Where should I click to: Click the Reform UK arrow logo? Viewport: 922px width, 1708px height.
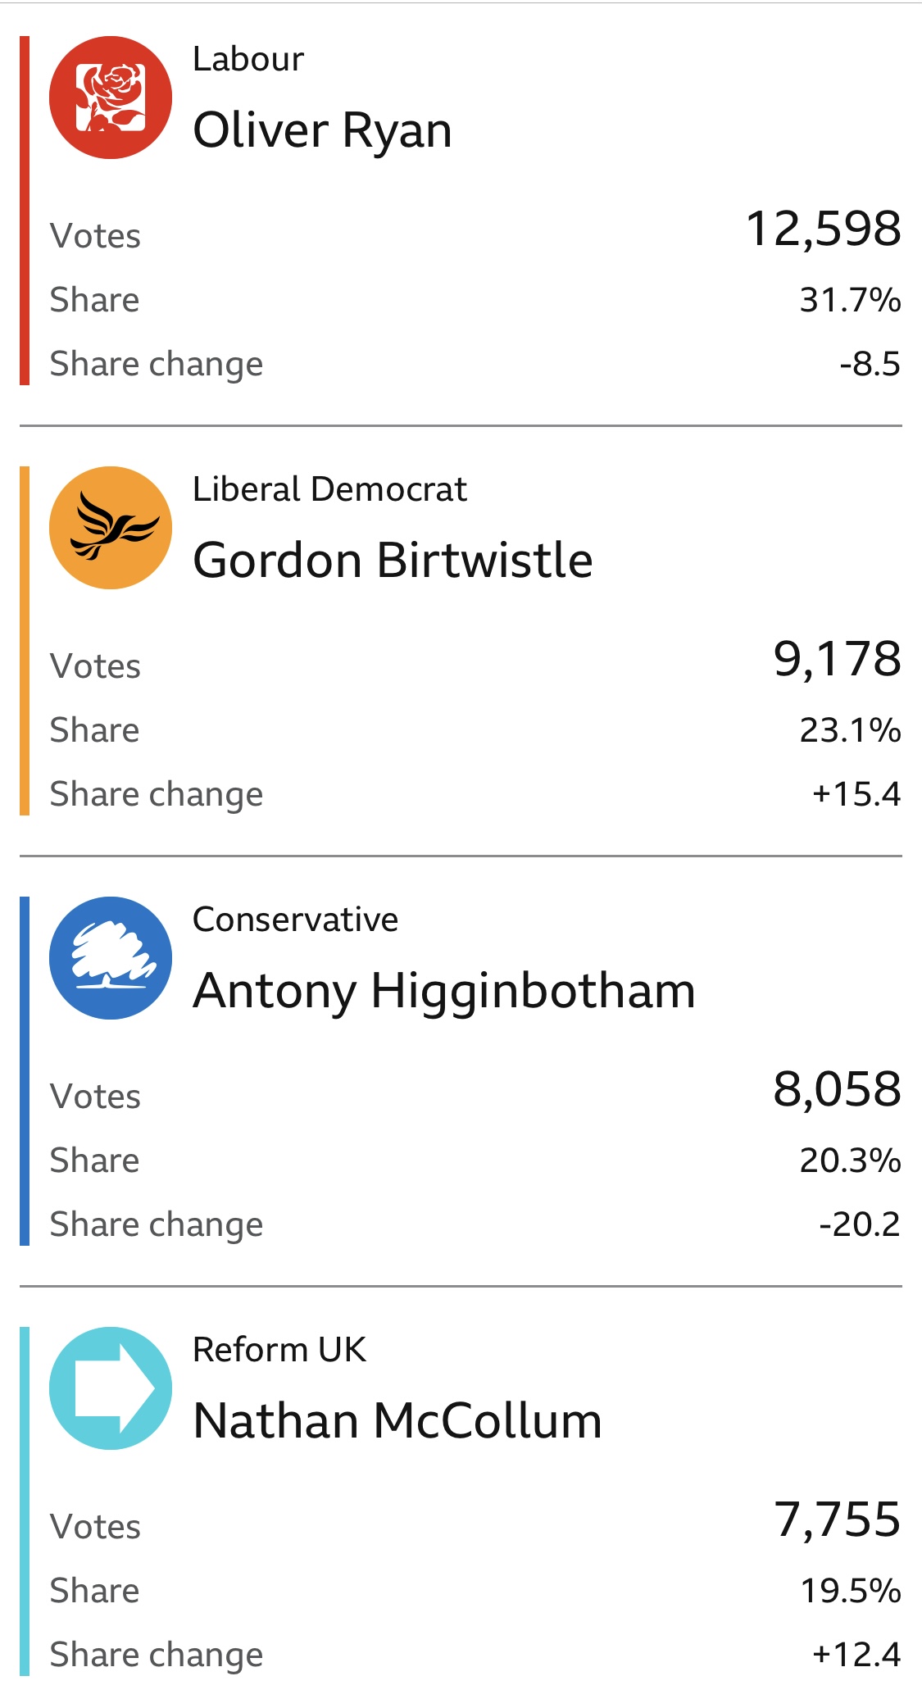pyautogui.click(x=111, y=1388)
